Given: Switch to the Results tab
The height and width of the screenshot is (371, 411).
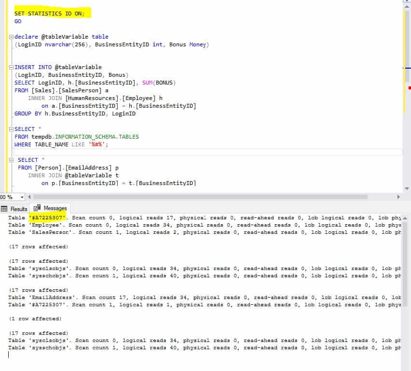Looking at the screenshot, I should coord(14,209).
